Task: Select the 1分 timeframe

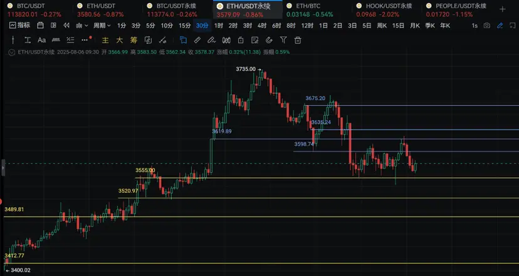Action: 122,26
